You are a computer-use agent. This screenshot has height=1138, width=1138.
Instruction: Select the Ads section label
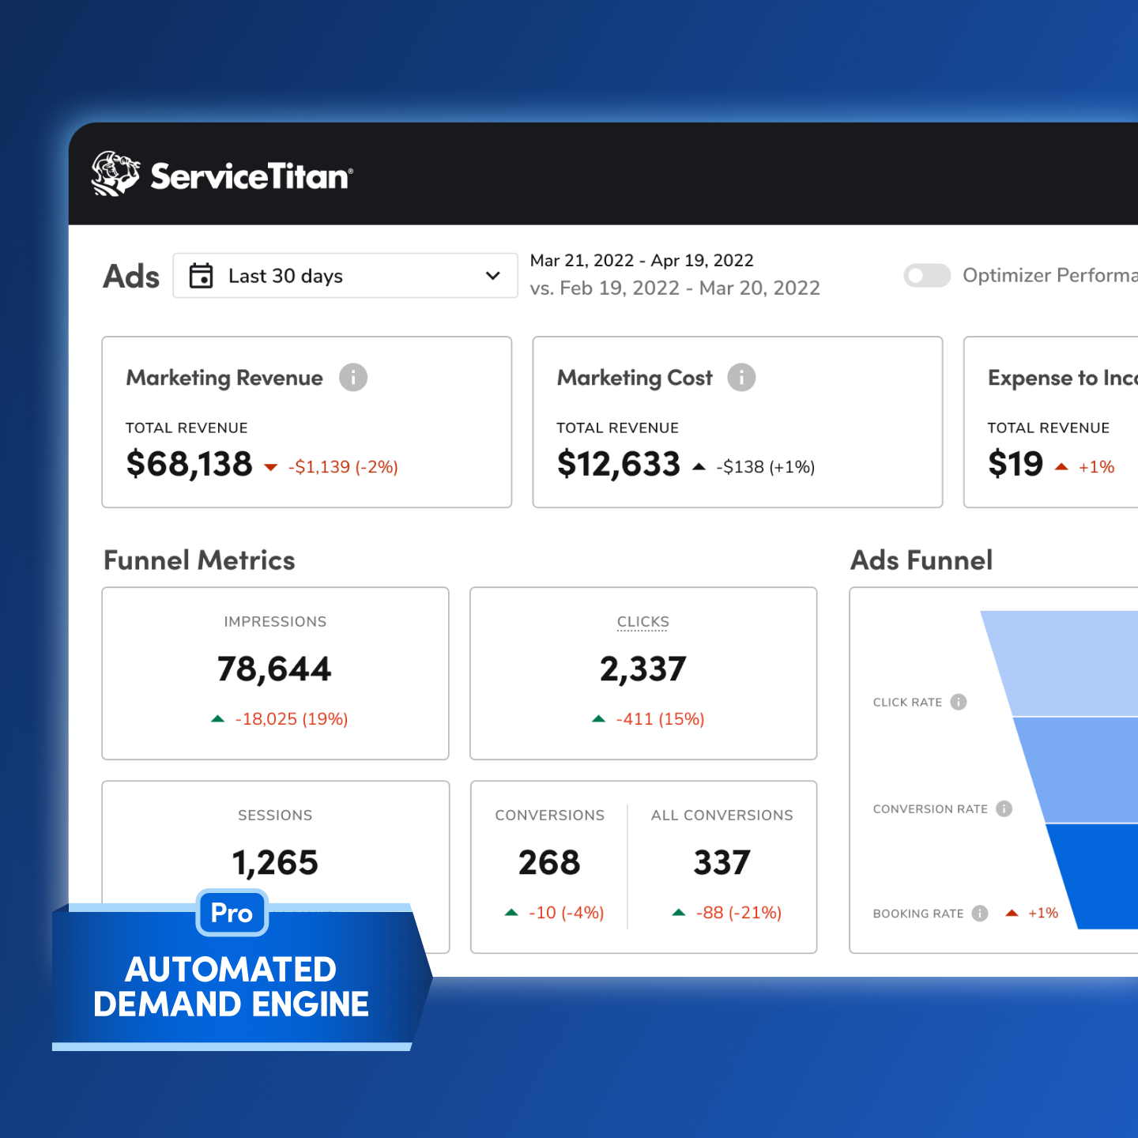point(130,275)
